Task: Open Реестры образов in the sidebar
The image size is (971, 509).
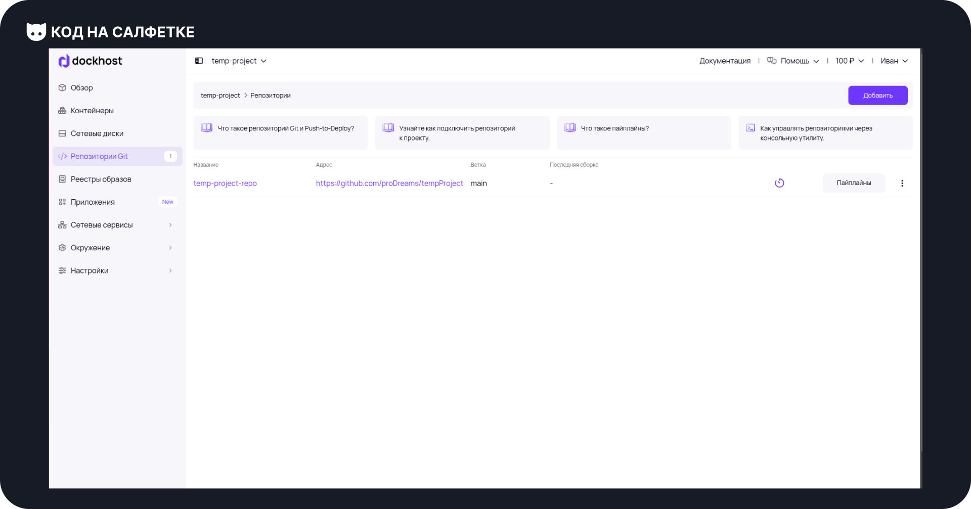Action: point(117,179)
